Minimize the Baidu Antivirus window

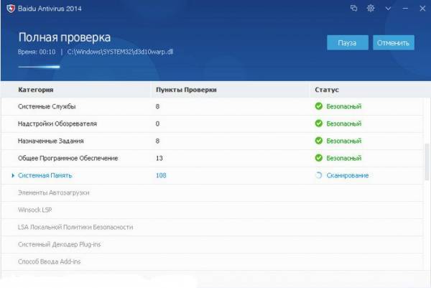(405, 9)
